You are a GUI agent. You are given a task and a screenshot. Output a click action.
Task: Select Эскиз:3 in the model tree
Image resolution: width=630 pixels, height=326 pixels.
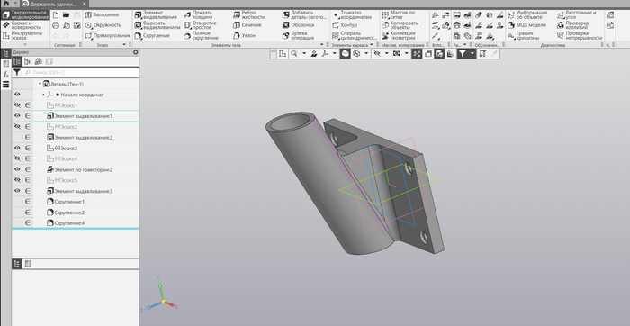pyautogui.click(x=62, y=149)
